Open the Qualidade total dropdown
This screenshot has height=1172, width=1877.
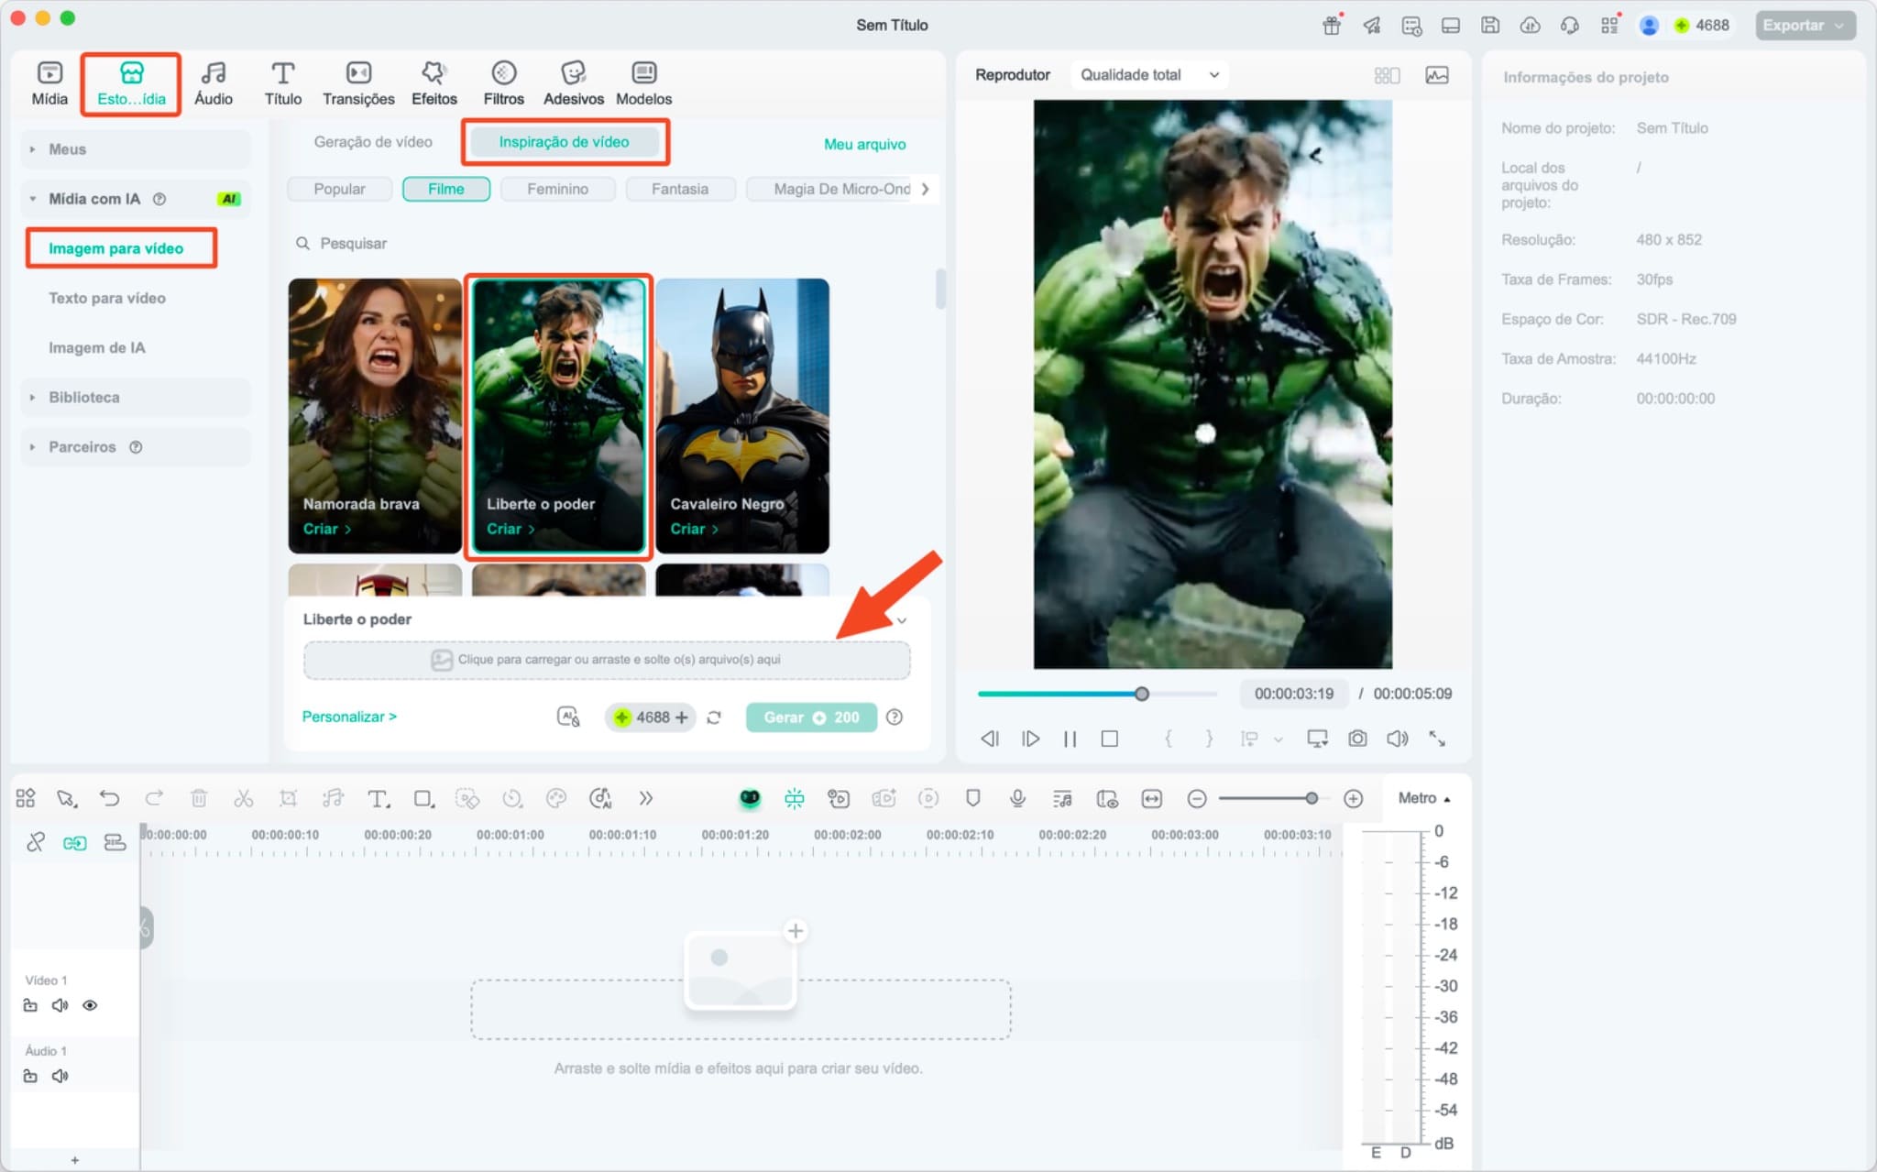pyautogui.click(x=1149, y=75)
